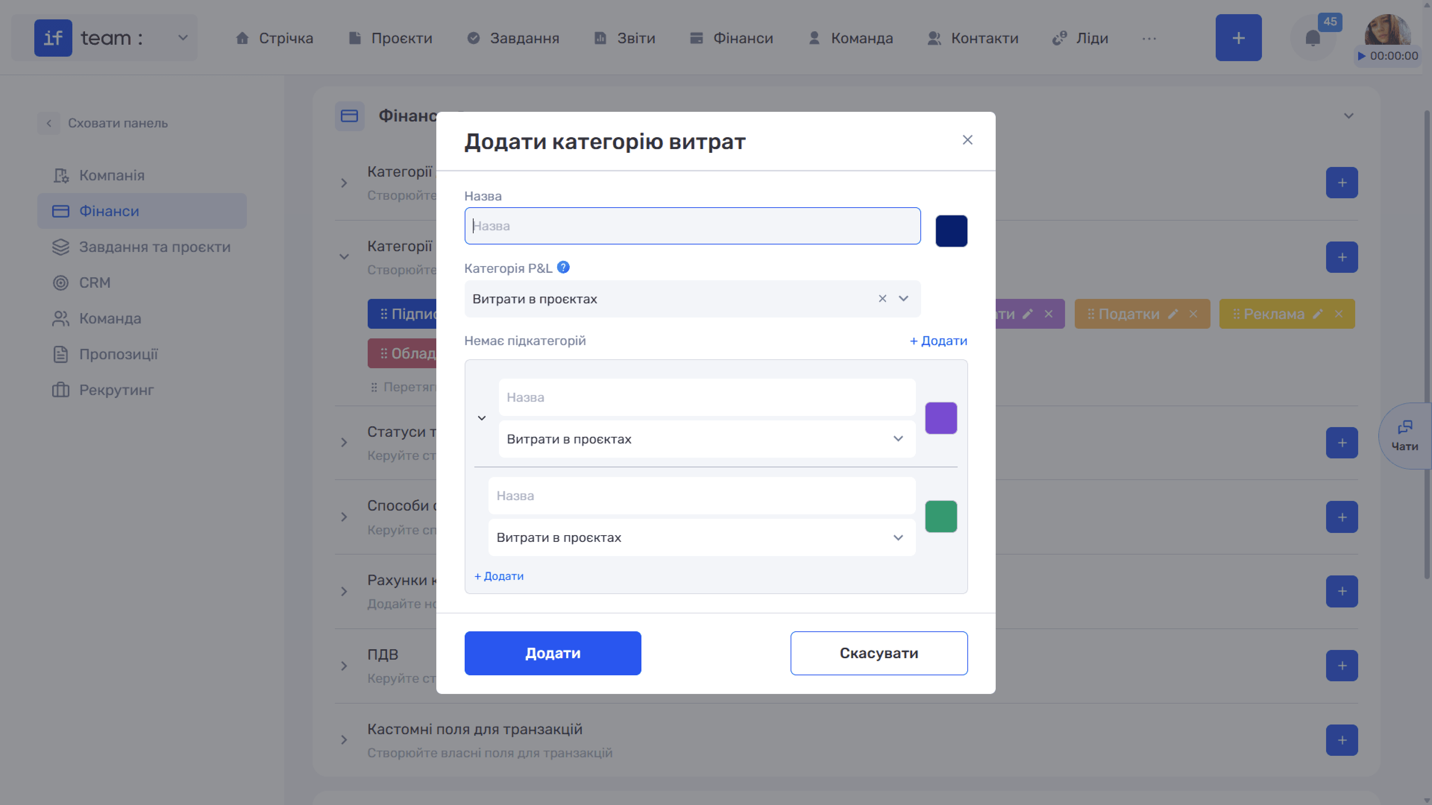
Task: Click the 'if' team logo icon
Action: coord(53,38)
